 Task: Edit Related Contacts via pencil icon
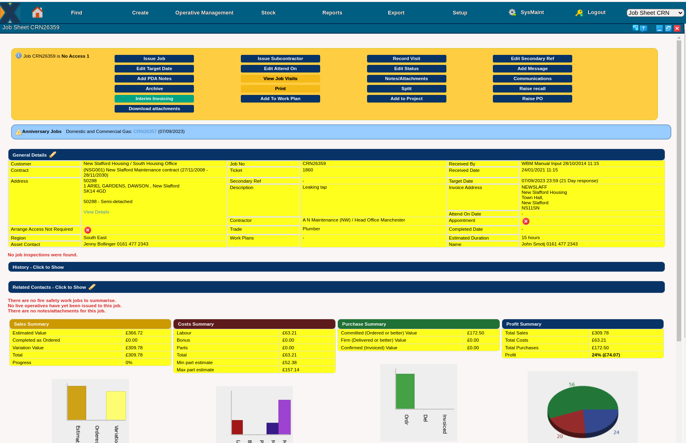[x=92, y=287]
